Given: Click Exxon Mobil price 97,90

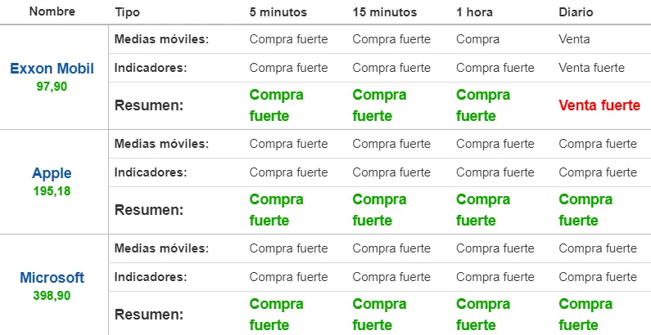Looking at the screenshot, I should point(52,87).
